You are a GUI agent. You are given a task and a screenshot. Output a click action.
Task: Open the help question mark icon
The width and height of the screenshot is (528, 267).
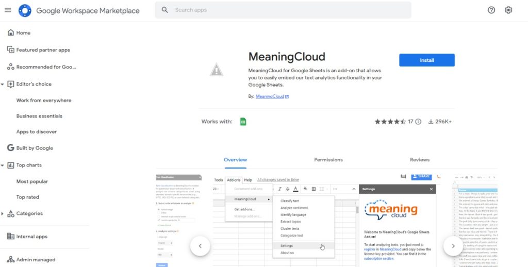(x=491, y=10)
